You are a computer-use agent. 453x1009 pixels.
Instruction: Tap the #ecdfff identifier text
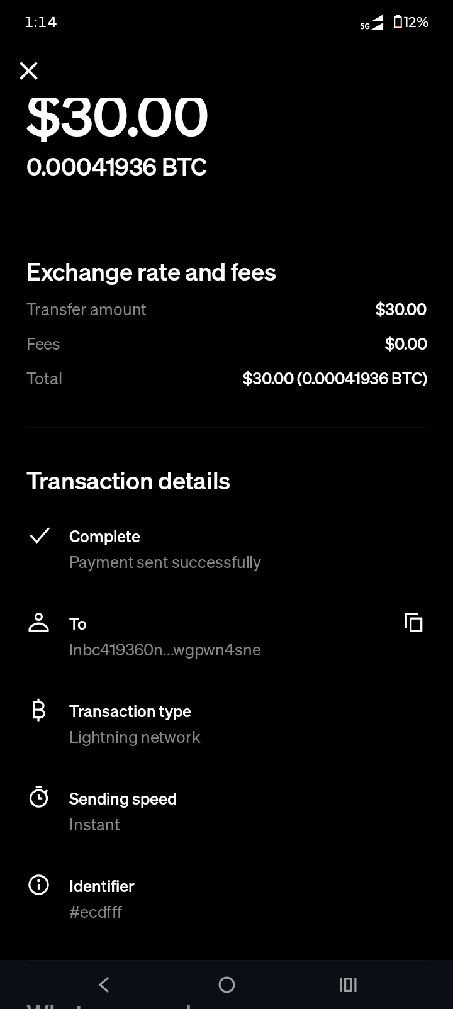pyautogui.click(x=96, y=912)
